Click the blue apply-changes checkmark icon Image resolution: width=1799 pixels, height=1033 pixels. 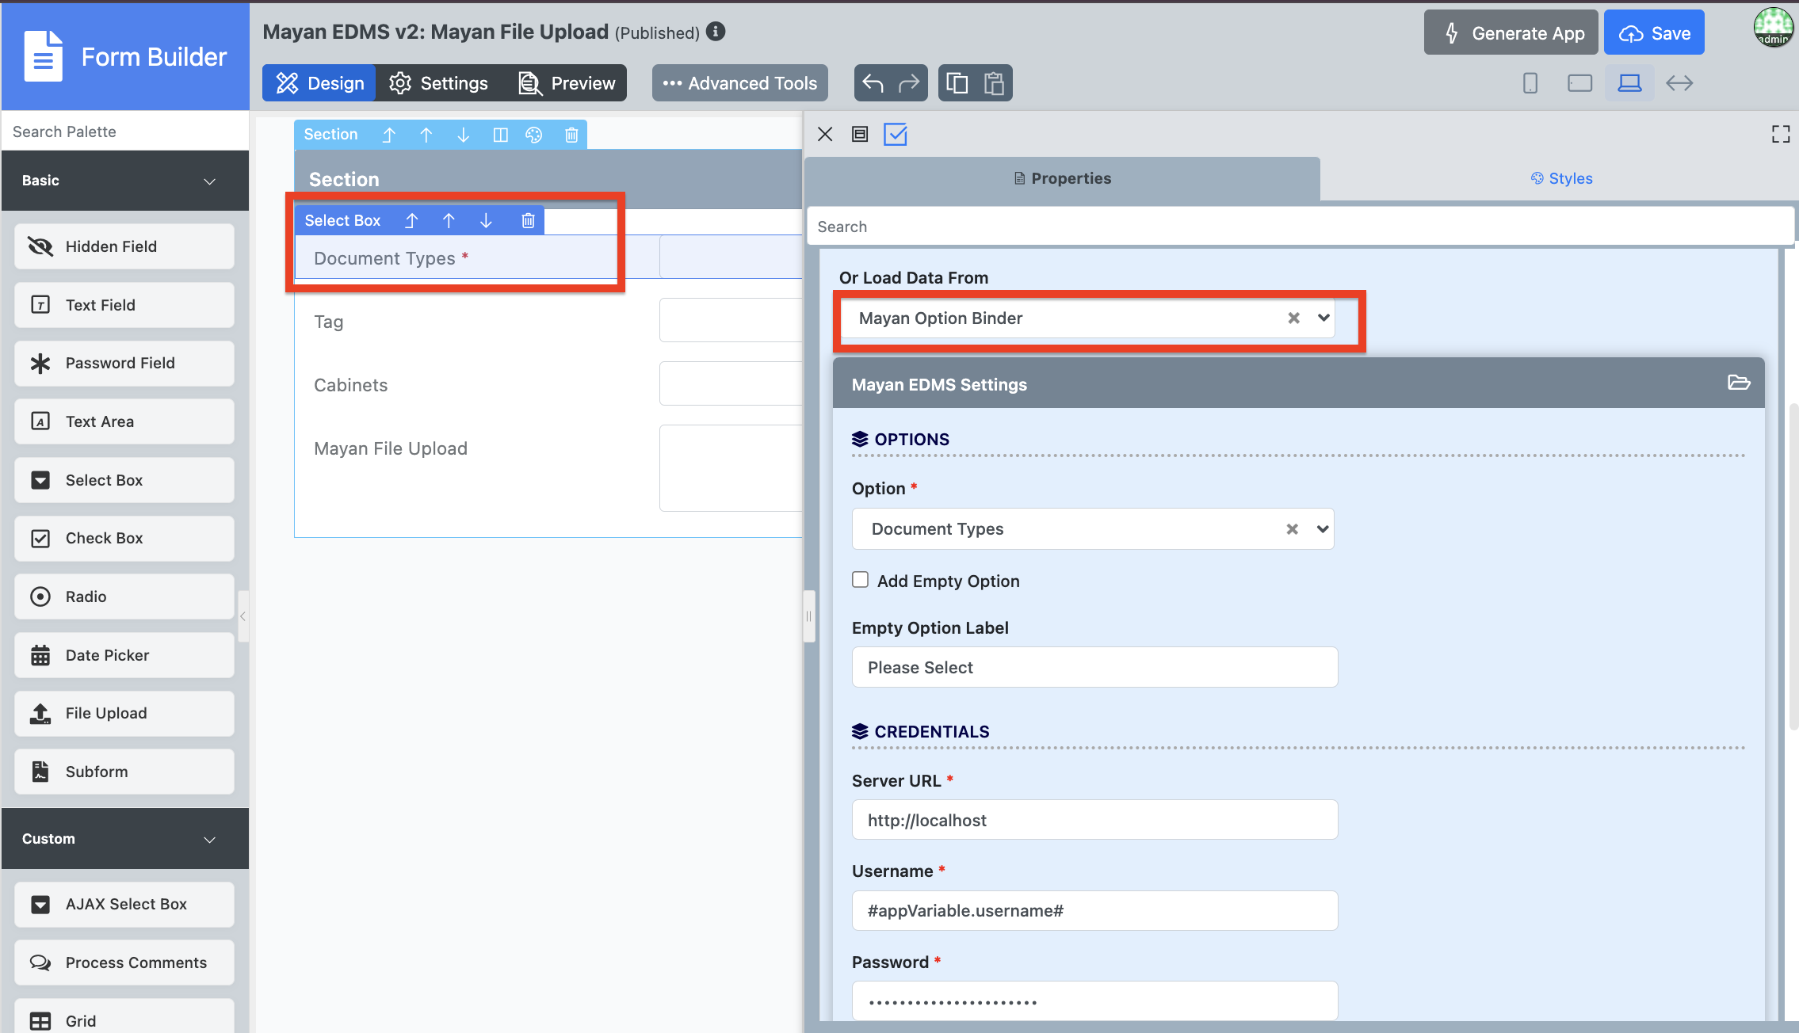tap(896, 134)
